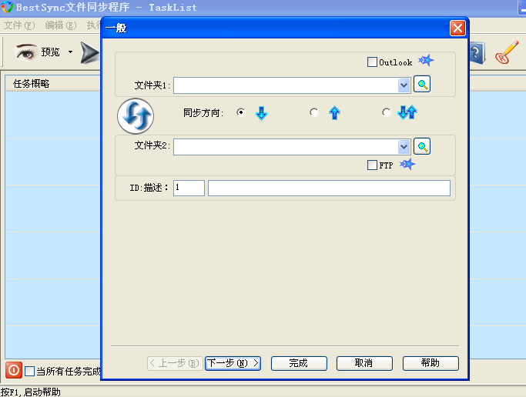Click the eye preview icon in toolbar
Screen dimensions: 526x397
click(25, 52)
